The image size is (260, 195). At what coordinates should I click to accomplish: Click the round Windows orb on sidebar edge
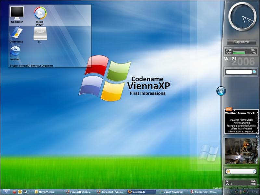point(221,91)
